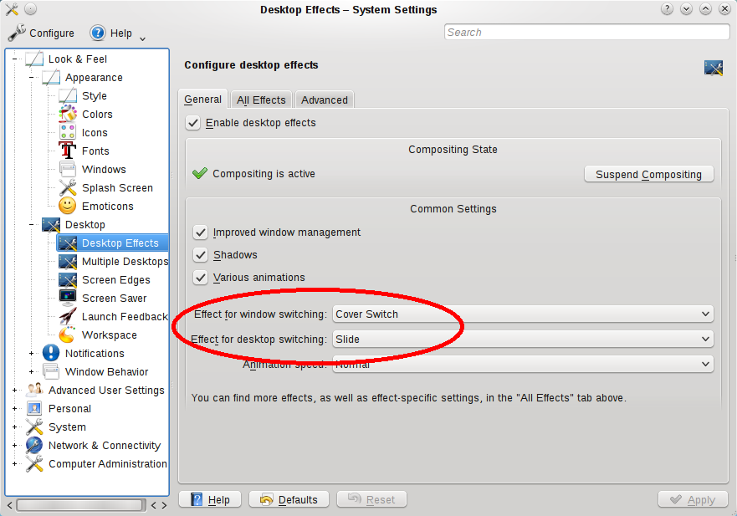Toggle Enable desktop effects checkbox
The image size is (737, 516).
click(192, 123)
